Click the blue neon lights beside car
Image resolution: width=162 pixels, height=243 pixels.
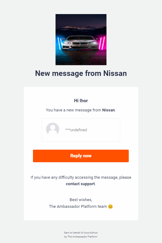tap(59, 43)
